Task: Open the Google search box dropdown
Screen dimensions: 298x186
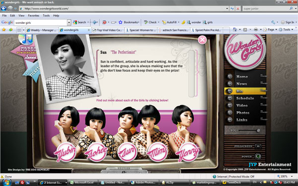Action: pyautogui.click(x=69, y=22)
